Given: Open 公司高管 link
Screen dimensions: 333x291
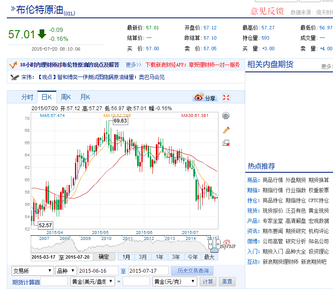Looking at the screenshot, I should click(273, 241).
